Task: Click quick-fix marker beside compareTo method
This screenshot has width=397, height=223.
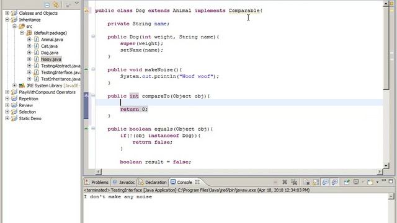Action: (x=86, y=95)
